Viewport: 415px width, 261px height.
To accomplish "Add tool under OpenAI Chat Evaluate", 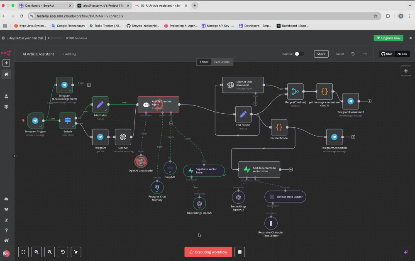I will click(255, 104).
